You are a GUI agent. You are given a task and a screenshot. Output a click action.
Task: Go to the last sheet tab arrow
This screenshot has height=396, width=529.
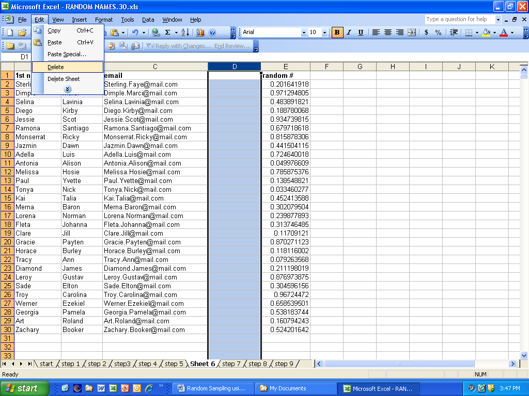pyautogui.click(x=29, y=364)
